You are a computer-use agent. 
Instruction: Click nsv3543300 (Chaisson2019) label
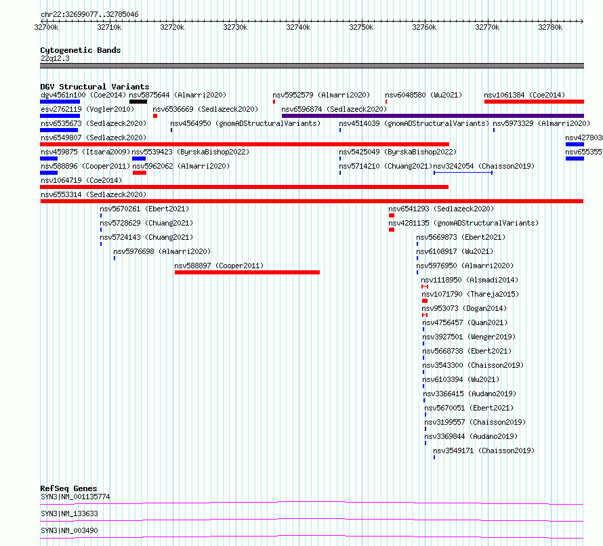(473, 365)
